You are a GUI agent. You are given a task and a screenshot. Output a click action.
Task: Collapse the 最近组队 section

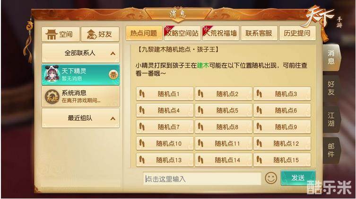113,119
